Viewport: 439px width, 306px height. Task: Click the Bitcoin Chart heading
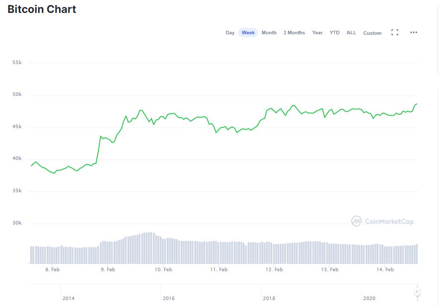tap(42, 9)
